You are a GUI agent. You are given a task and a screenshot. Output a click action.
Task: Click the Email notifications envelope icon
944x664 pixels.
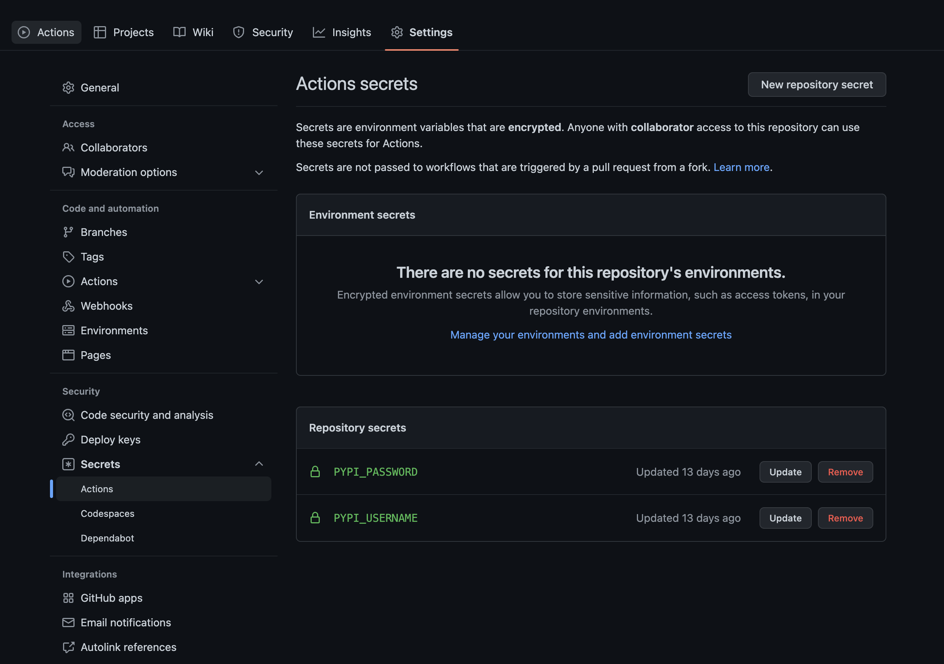68,623
